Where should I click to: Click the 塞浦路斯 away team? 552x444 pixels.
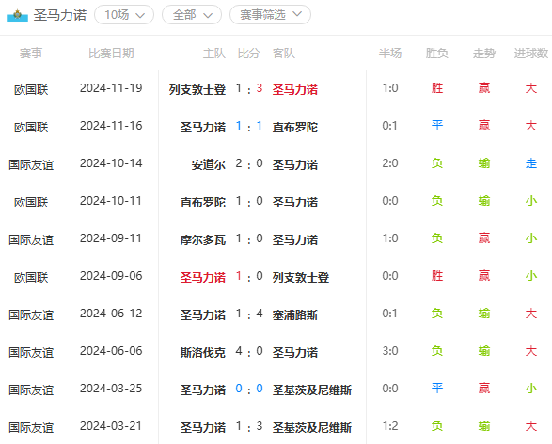[x=295, y=315]
